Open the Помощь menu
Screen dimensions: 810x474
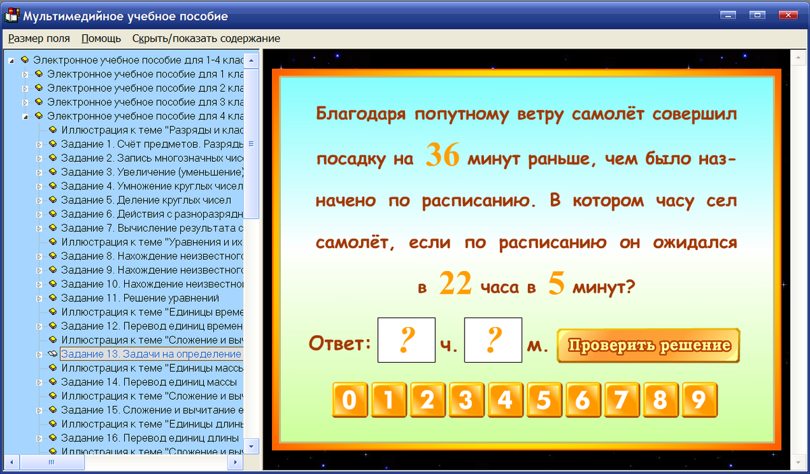101,38
